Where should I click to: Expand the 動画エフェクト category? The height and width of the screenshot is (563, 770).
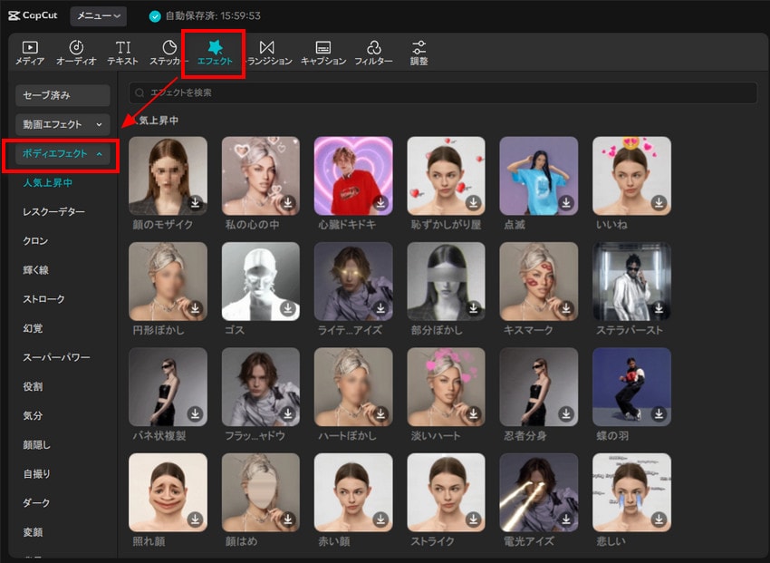63,124
